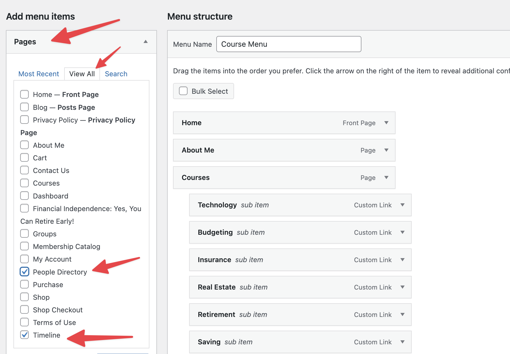Collapse the Pages panel arrow

coord(146,42)
